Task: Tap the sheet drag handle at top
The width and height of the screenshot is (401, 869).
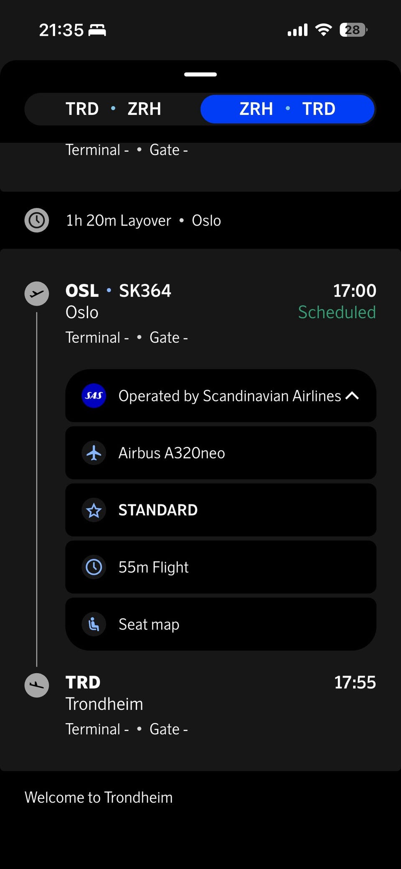Action: 200,74
